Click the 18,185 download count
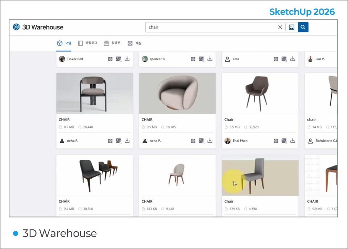The height and width of the screenshot is (249, 348). pos(171,127)
